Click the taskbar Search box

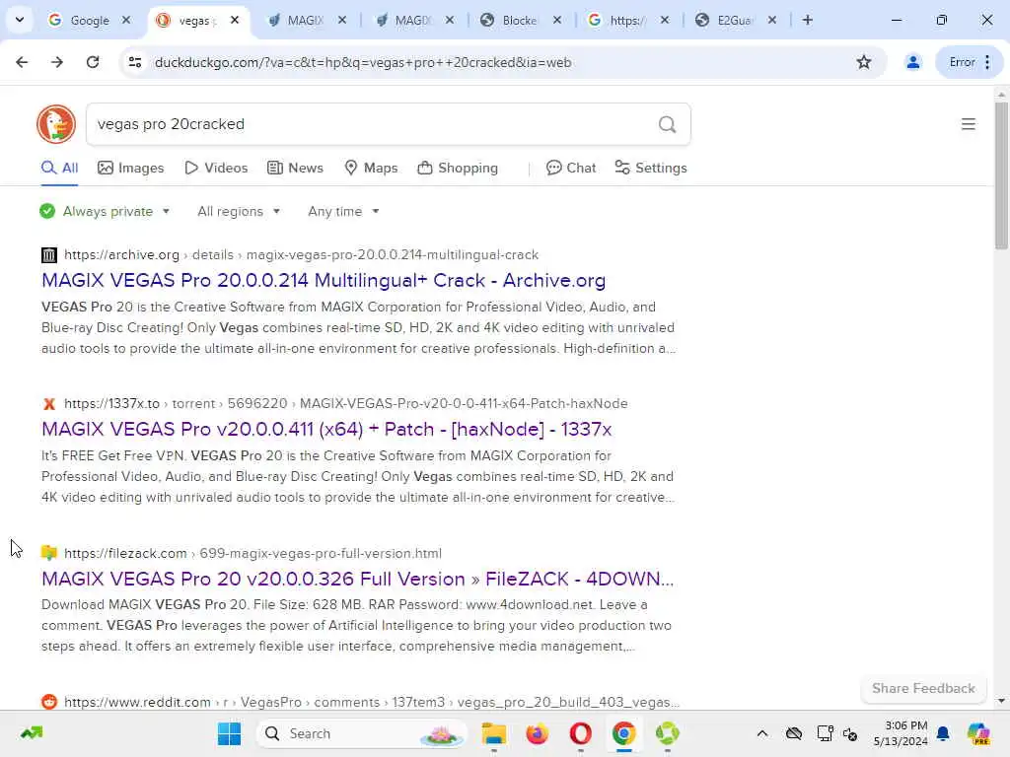coord(362,733)
